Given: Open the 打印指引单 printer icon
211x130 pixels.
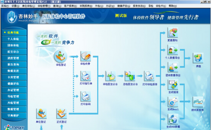Looking at the screenshot, I should (x=86, y=76).
